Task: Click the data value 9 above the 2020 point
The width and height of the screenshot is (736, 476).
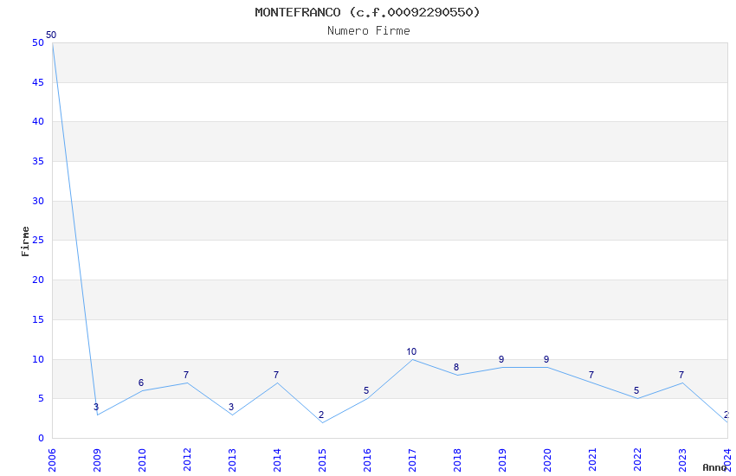Action: 546,359
